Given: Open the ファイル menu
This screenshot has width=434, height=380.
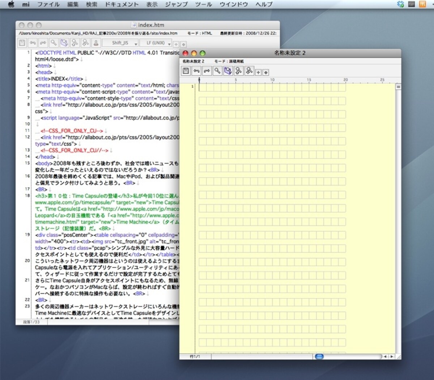Looking at the screenshot, I should 48,4.
